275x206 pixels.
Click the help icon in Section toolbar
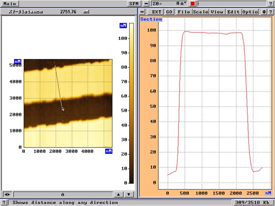270,11
